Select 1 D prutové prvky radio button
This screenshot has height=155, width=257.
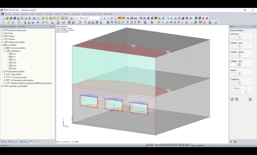tap(7, 77)
